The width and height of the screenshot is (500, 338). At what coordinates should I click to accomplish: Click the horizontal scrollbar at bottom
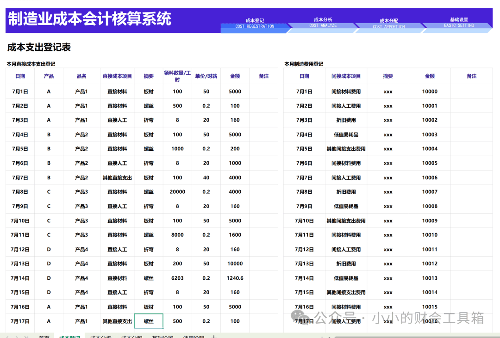tap(414, 337)
